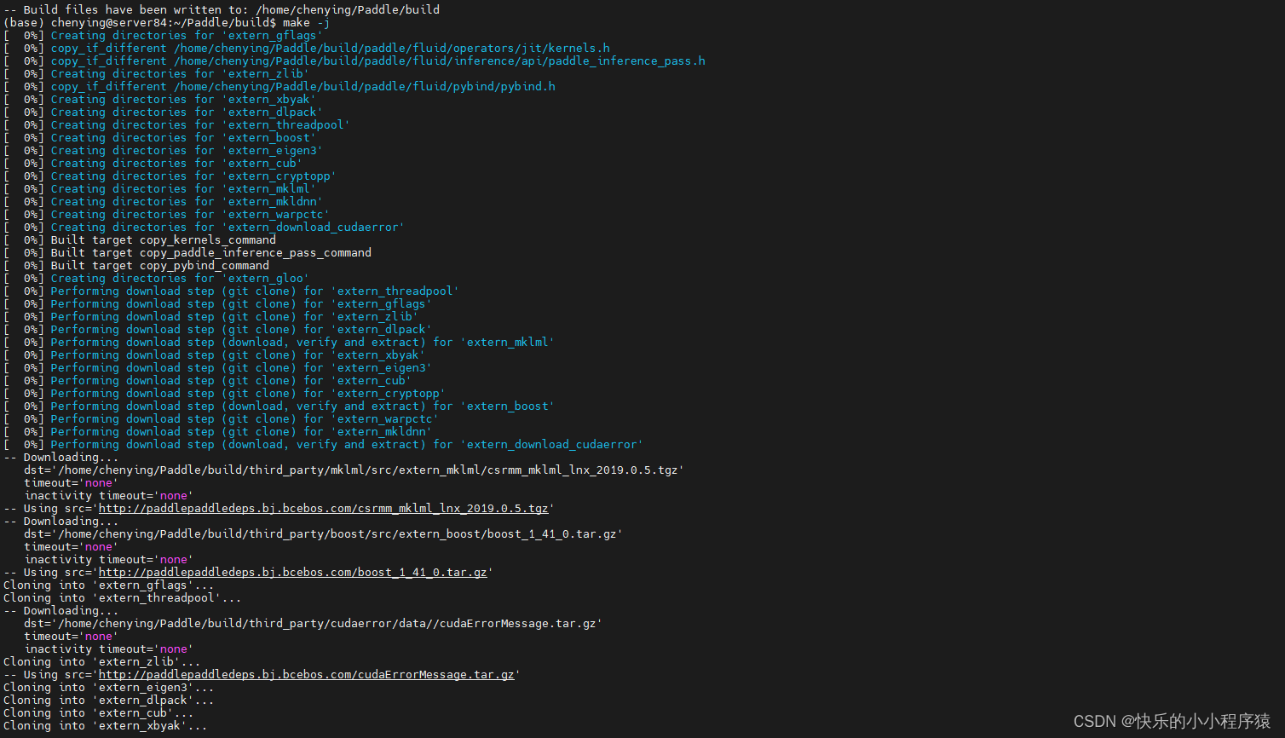This screenshot has width=1285, height=738.
Task: Click the cudaerror dst path line
Action: (314, 623)
